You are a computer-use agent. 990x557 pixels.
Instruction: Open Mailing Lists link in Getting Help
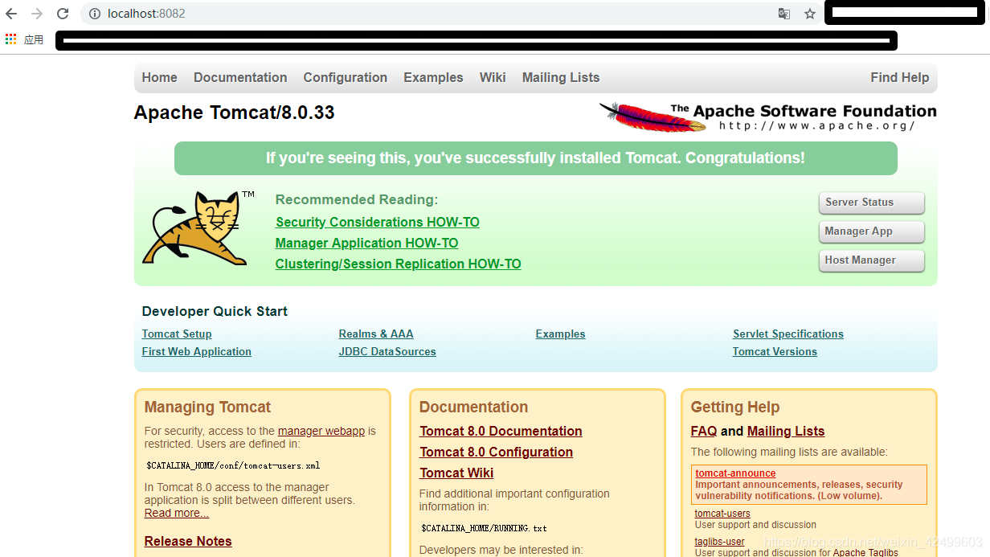coord(786,431)
